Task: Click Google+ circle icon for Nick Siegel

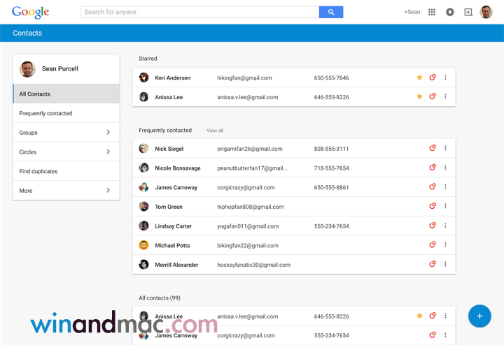Action: pyautogui.click(x=433, y=148)
